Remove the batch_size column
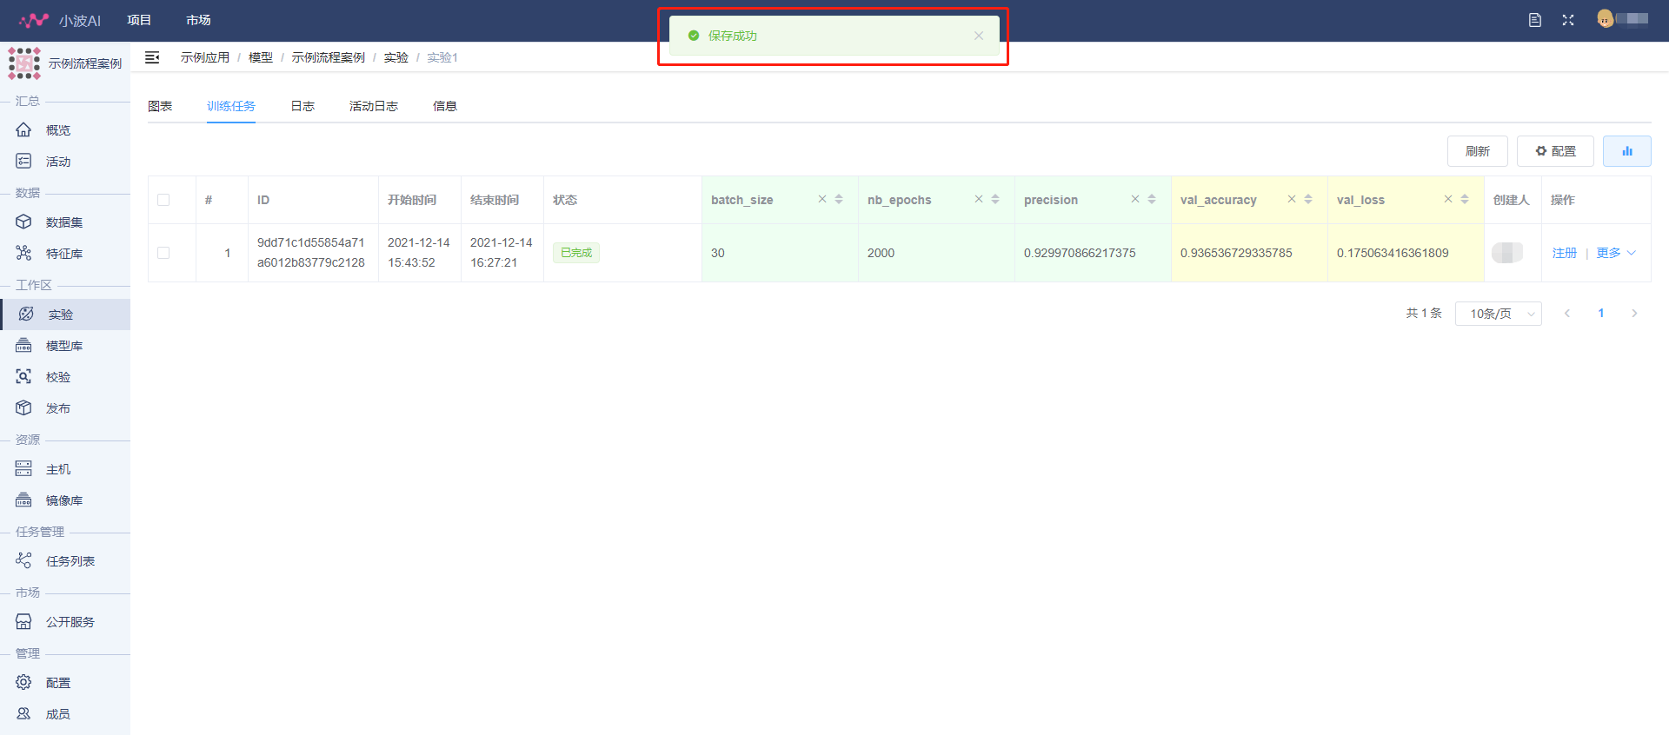 click(x=821, y=200)
